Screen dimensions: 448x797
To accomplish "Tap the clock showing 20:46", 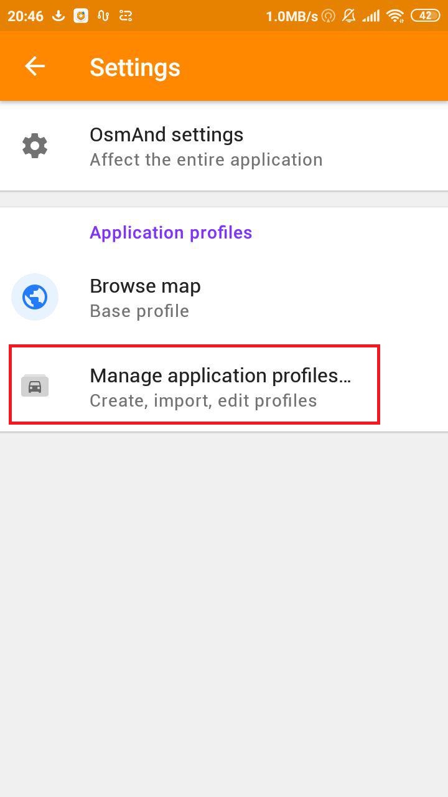I will click(x=25, y=16).
